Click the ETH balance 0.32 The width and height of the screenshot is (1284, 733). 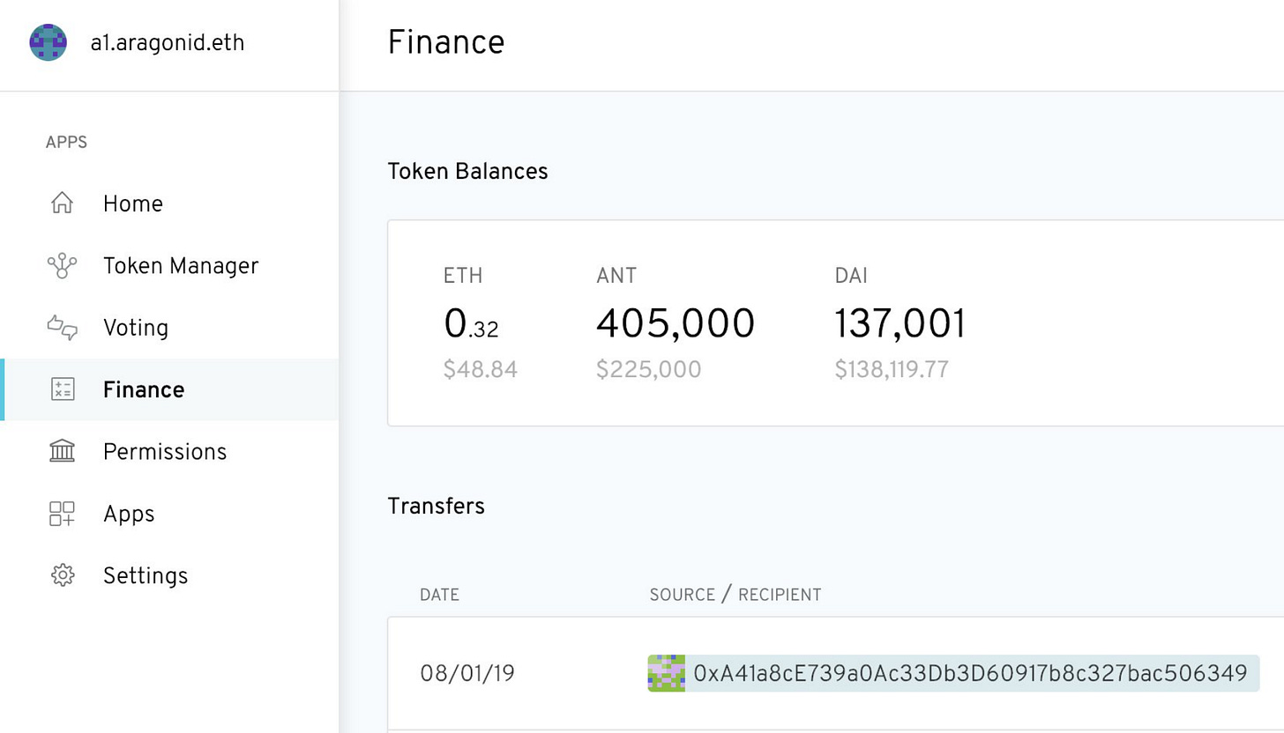coord(471,324)
